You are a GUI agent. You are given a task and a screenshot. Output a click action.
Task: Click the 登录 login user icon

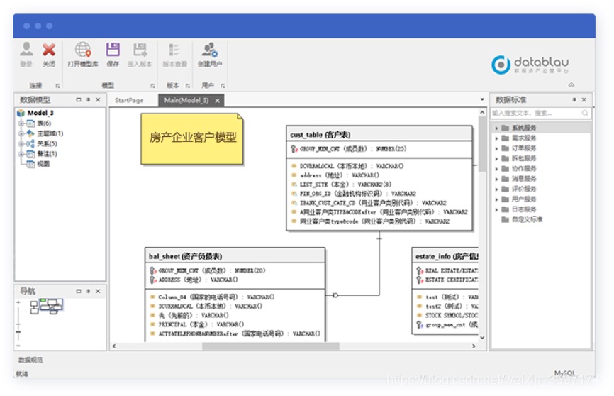tap(26, 50)
